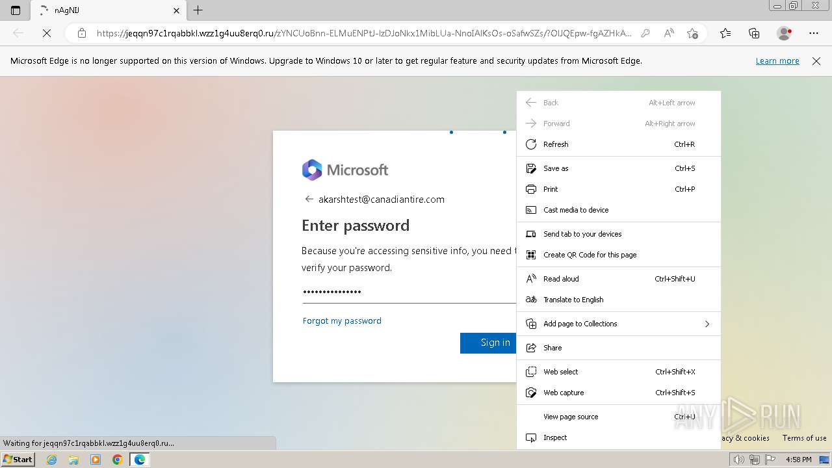Select Print from the context menu
This screenshot has width=832, height=468.
(x=619, y=189)
